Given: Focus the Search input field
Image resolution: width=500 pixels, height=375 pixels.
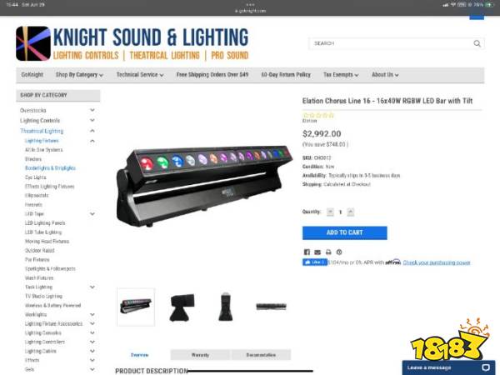Looking at the screenshot, I should 392,43.
